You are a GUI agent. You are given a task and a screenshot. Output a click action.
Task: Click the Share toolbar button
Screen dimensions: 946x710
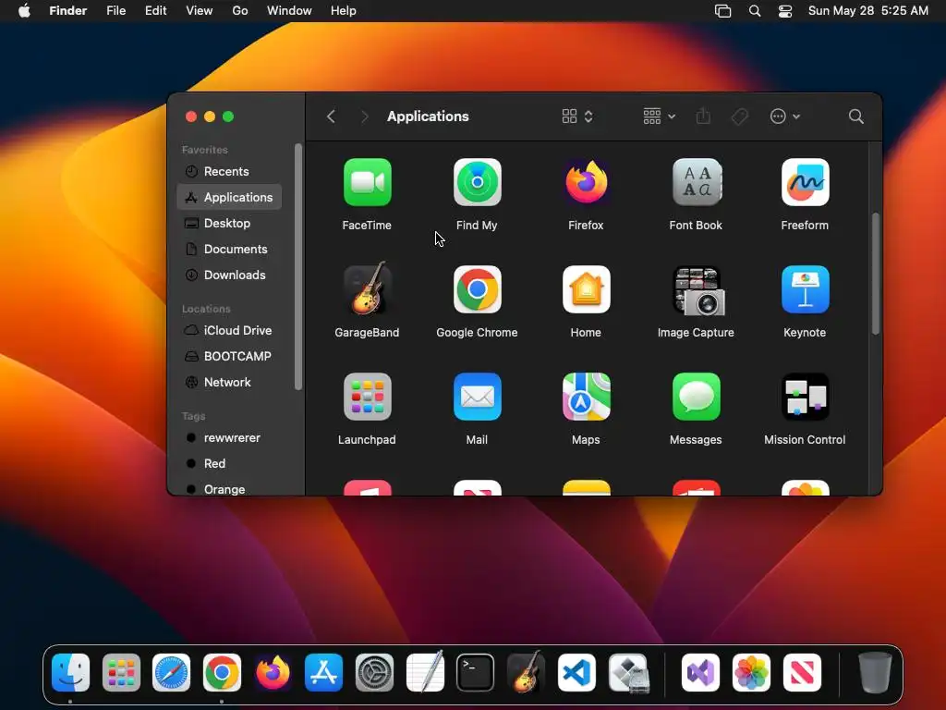pyautogui.click(x=703, y=116)
